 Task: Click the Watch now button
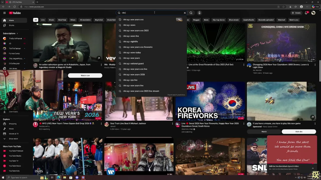[85, 75]
